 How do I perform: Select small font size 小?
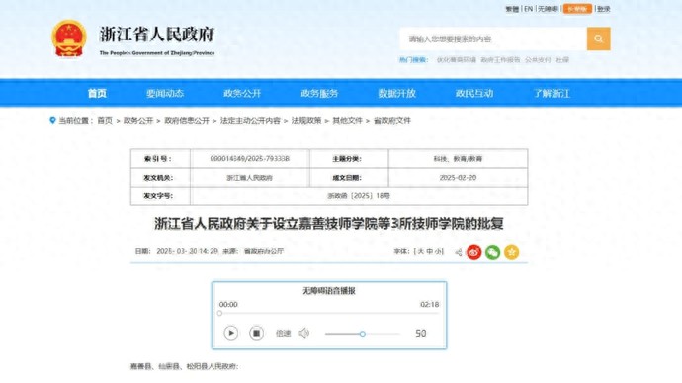click(438, 251)
